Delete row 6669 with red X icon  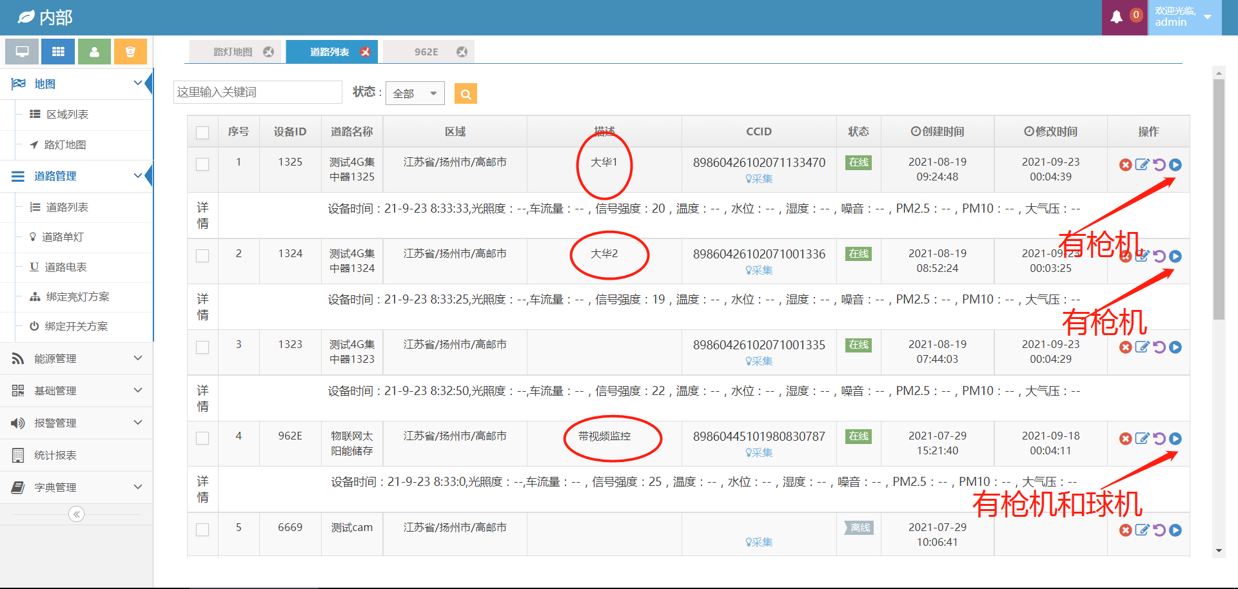1126,530
